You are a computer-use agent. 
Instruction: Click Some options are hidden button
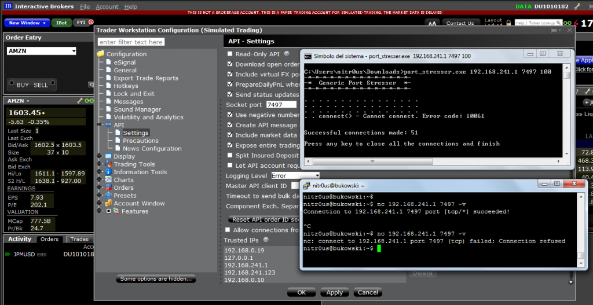tap(156, 279)
